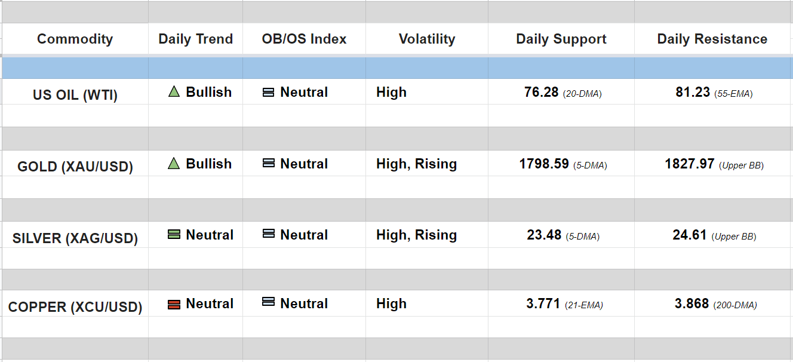
Task: Click Copper's red neutral trend icon
Action: click(174, 304)
